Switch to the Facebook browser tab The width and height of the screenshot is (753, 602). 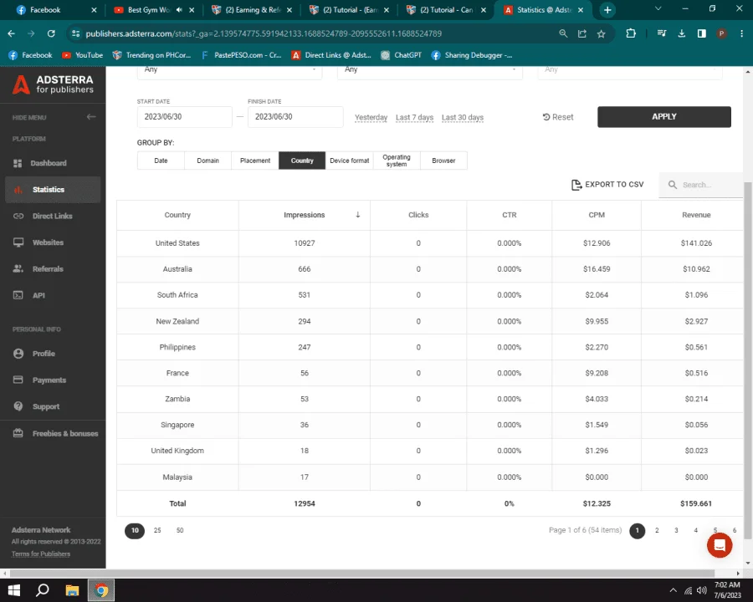(x=55, y=9)
